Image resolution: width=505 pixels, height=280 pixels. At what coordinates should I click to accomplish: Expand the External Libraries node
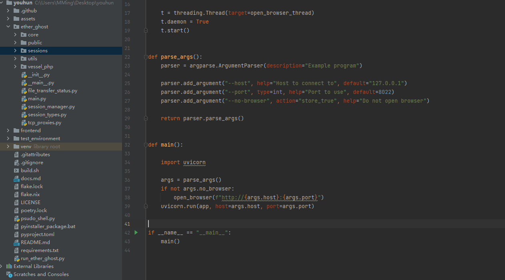(x=2, y=266)
